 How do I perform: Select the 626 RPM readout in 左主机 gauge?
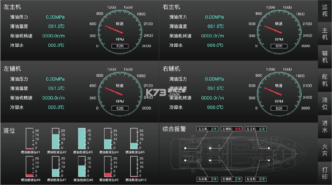pos(120,46)
